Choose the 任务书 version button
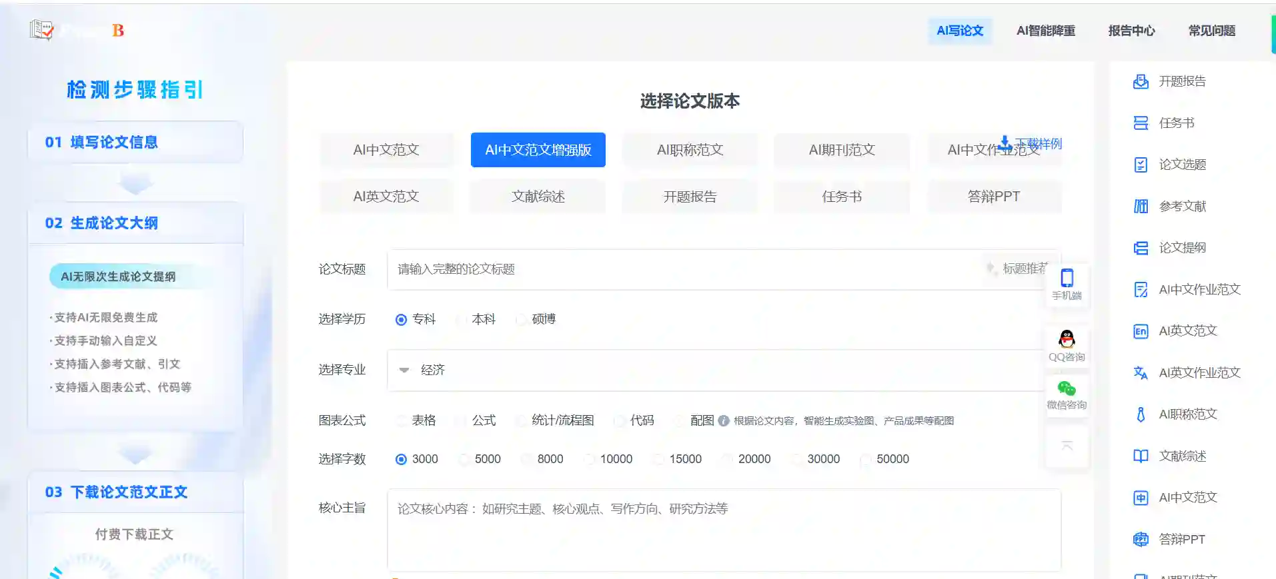 click(842, 197)
